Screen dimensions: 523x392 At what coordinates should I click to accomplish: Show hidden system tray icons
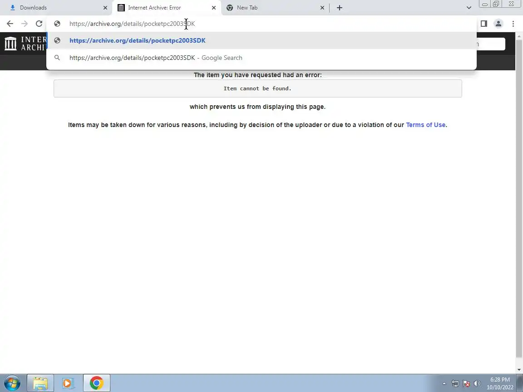(x=444, y=383)
